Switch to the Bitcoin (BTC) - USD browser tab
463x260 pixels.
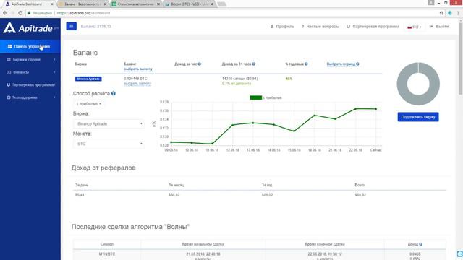coord(189,4)
